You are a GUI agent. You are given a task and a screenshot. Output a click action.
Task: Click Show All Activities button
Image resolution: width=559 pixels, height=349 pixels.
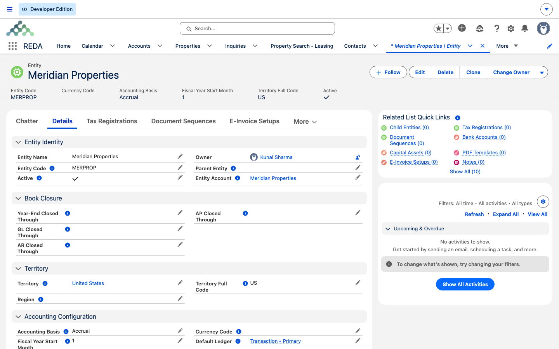[465, 284]
